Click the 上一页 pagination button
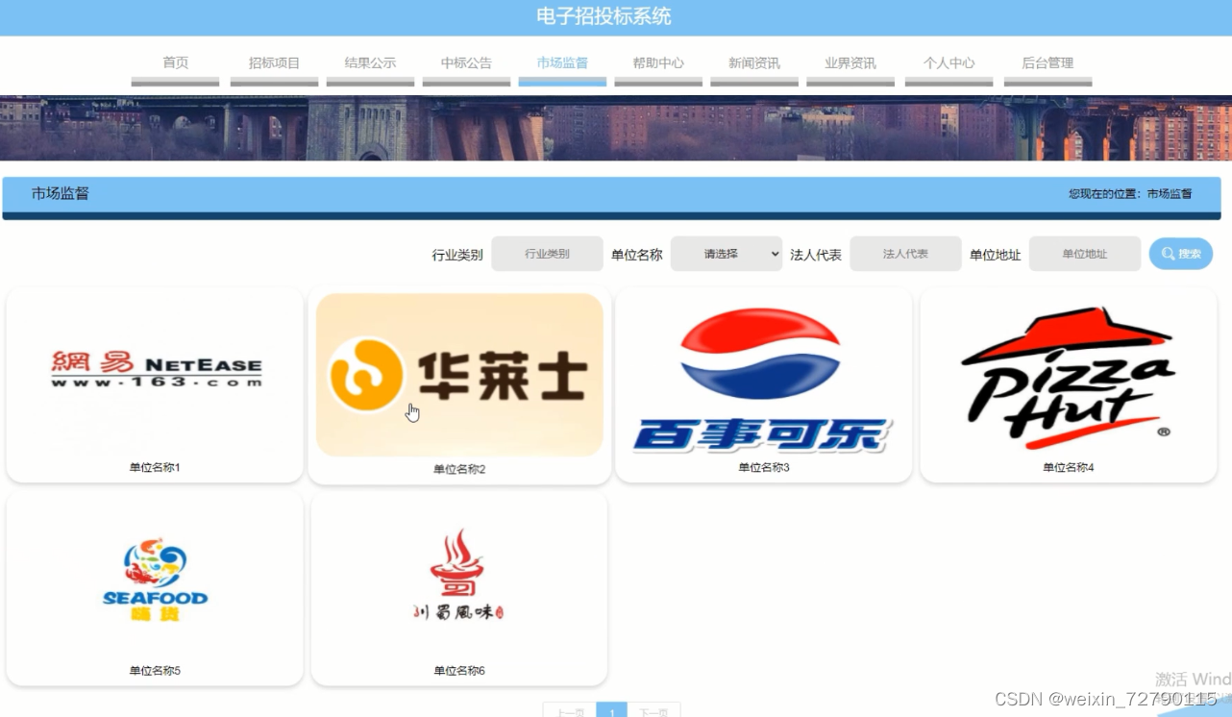 [570, 710]
